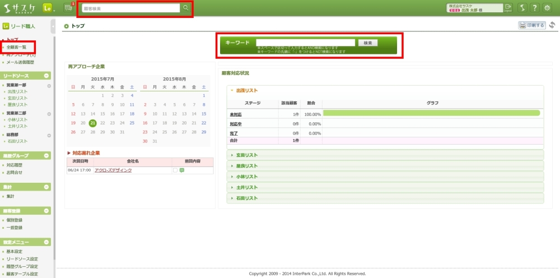This screenshot has width=560, height=278.
Task: Open the settings gear icon
Action: click(x=547, y=8)
